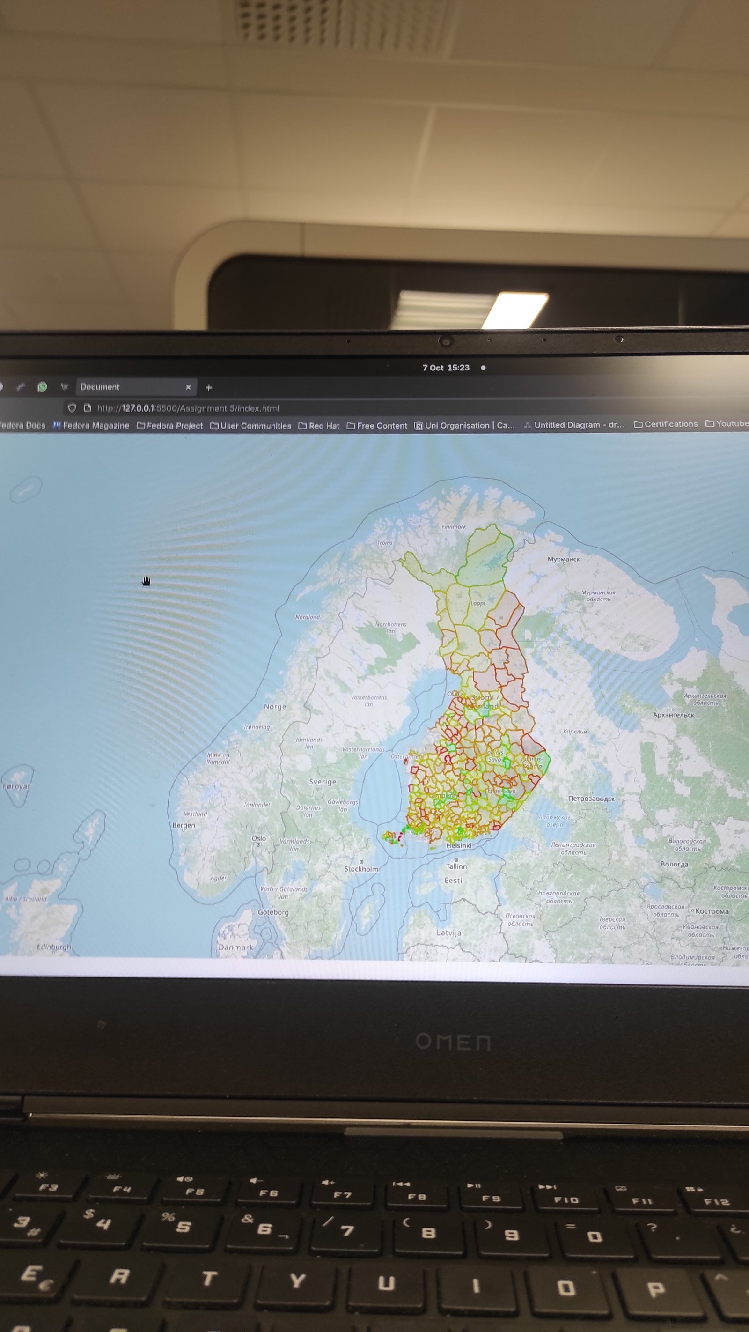Open the Certifications bookmarks folder

point(666,424)
